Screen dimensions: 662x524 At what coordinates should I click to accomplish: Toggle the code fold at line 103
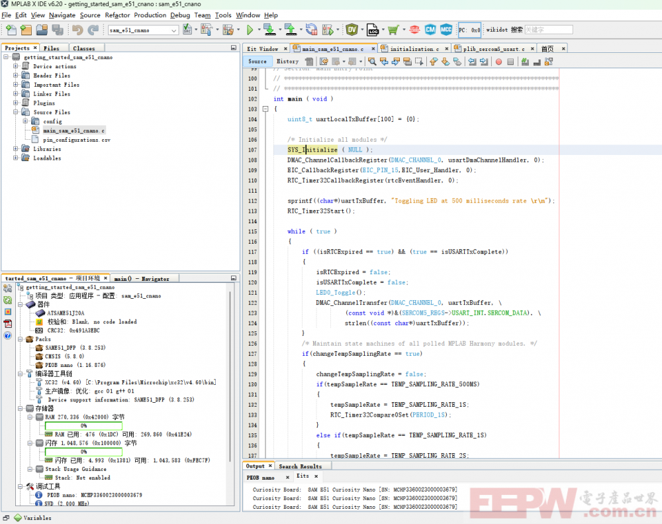point(265,109)
